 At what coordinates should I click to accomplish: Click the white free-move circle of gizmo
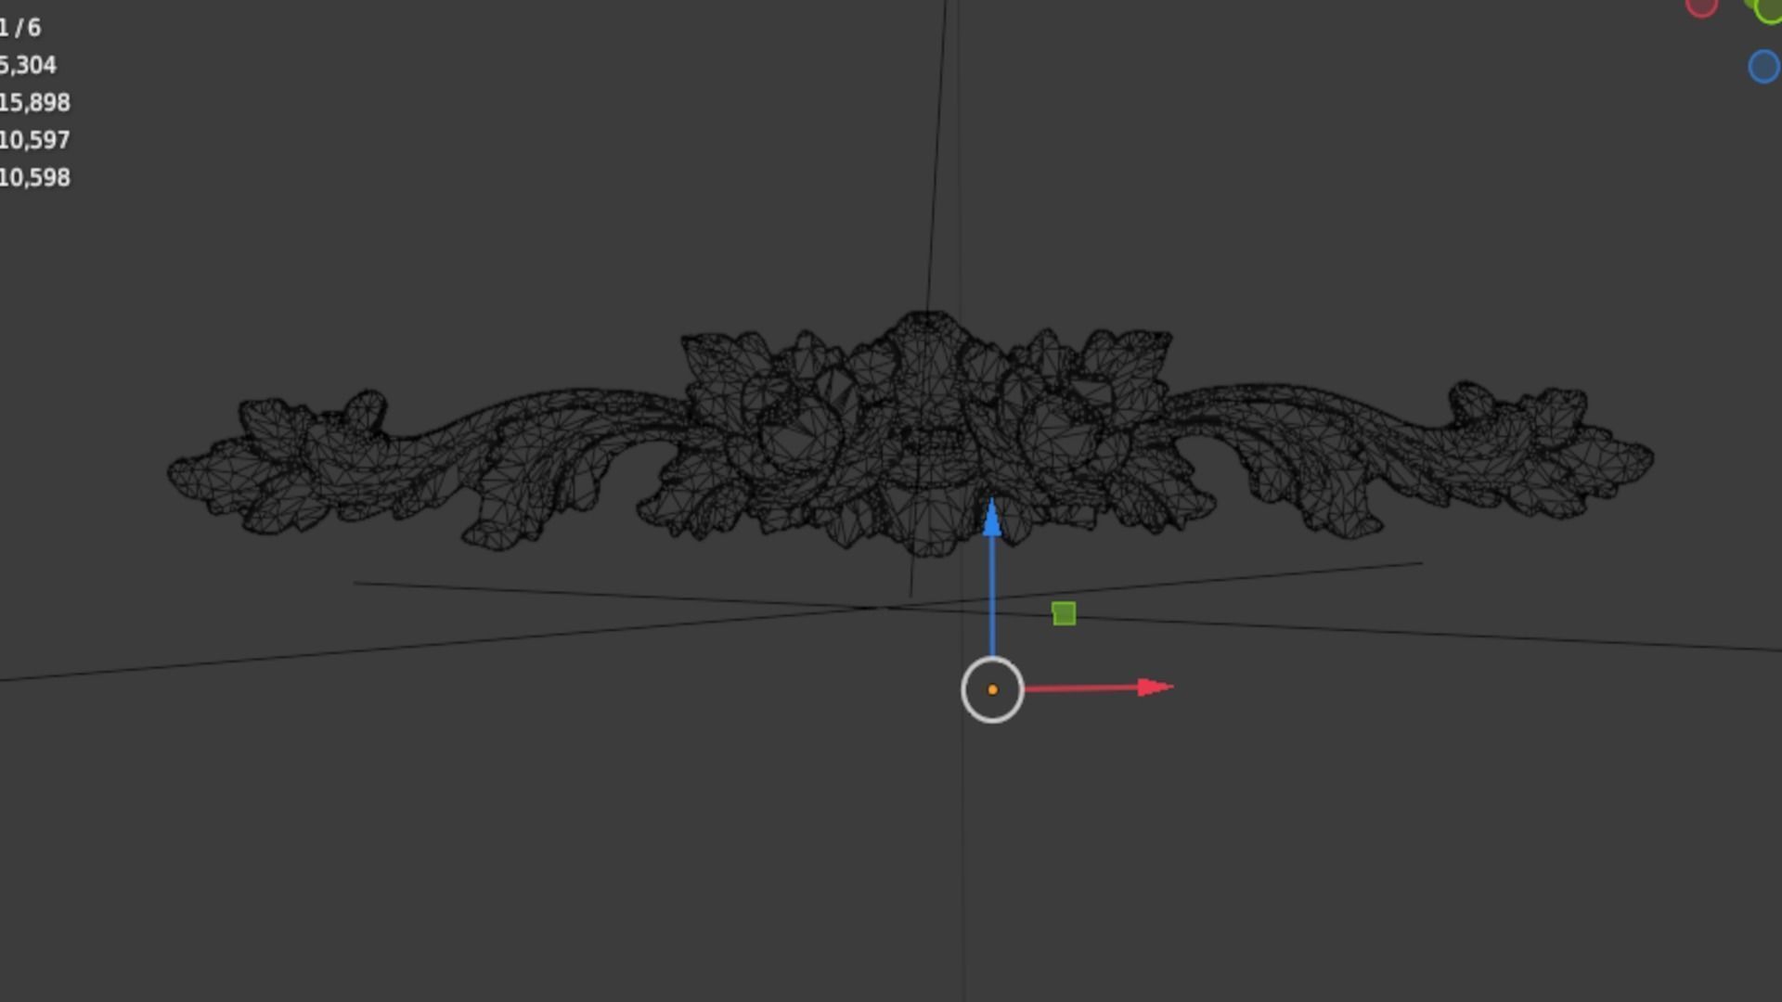pyautogui.click(x=992, y=689)
